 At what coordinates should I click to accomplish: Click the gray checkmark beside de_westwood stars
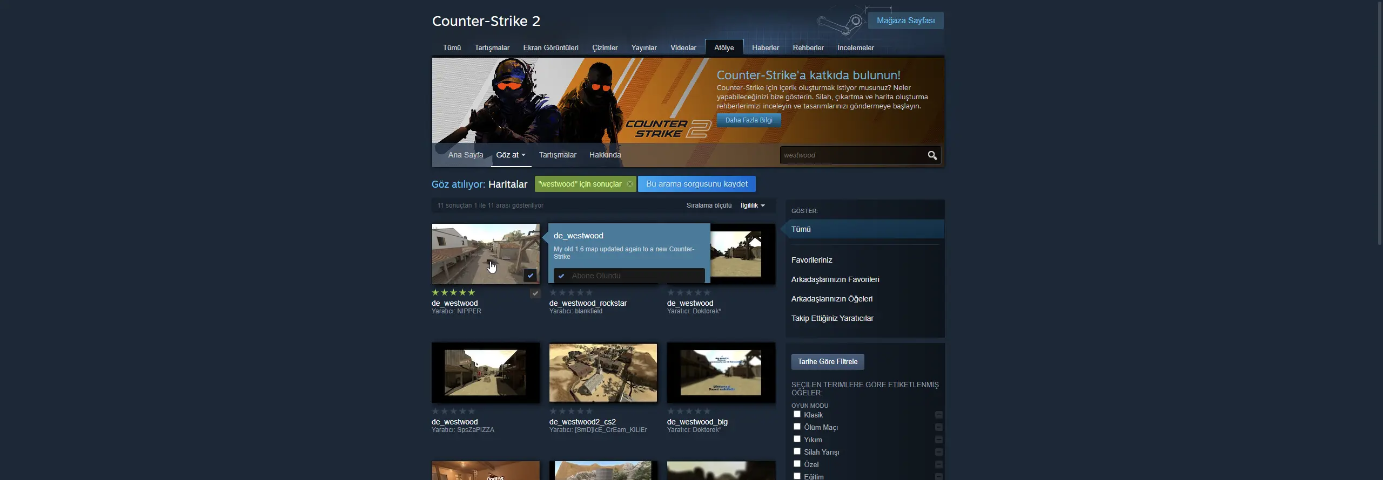535,293
